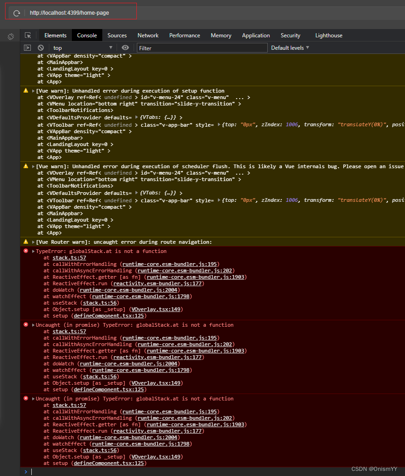The height and width of the screenshot is (476, 405).
Task: Open VOverlay.tsx:149 link in last error
Action: click(x=156, y=457)
